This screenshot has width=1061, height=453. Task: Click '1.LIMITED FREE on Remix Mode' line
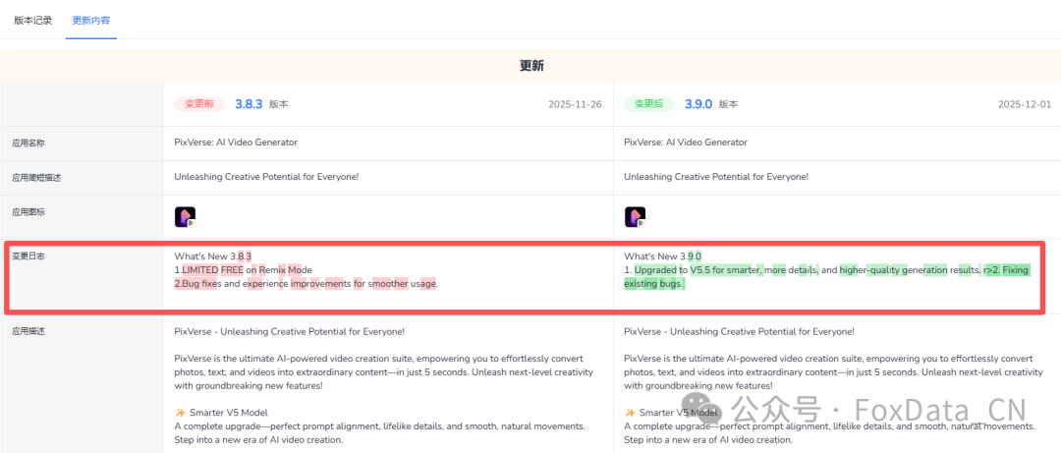[244, 270]
